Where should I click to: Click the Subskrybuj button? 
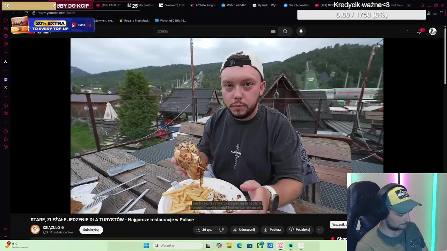click(x=91, y=230)
